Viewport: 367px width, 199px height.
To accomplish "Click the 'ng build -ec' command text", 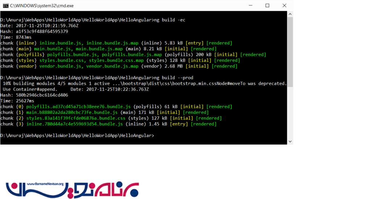I will click(170, 20).
